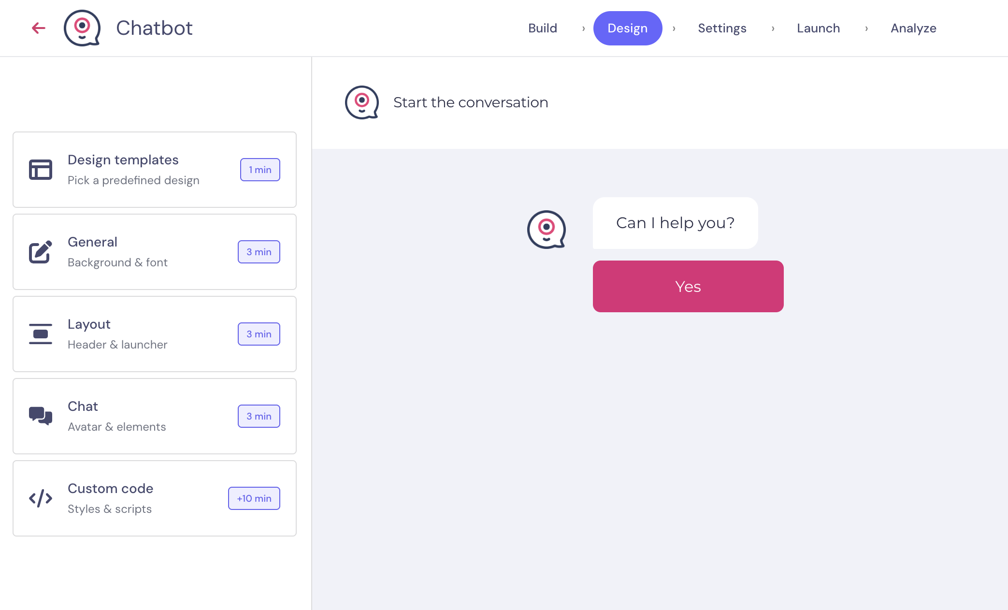Click the Custom code brackets icon
The image size is (1008, 610).
(x=41, y=498)
